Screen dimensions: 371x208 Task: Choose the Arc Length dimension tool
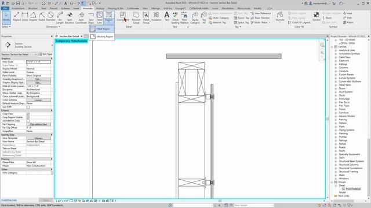[60, 18]
